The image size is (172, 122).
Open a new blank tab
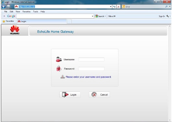tap(69, 21)
